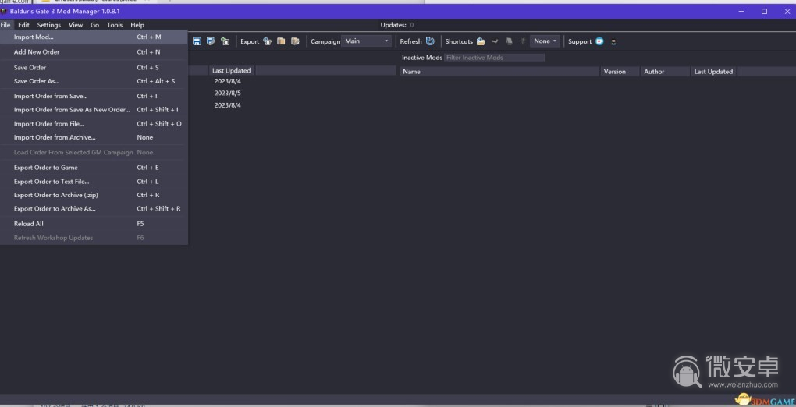Open the Campaign dropdown showing Main
Viewport: 796px width, 407px height.
[366, 41]
